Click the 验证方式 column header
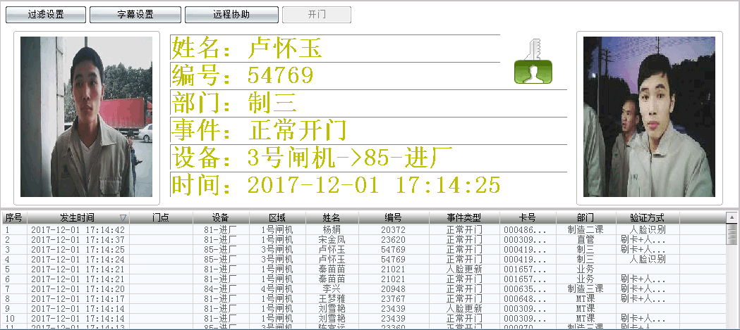The height and width of the screenshot is (330, 740). coord(641,217)
